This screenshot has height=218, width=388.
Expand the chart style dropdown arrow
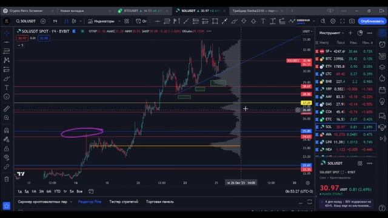pos(81,21)
